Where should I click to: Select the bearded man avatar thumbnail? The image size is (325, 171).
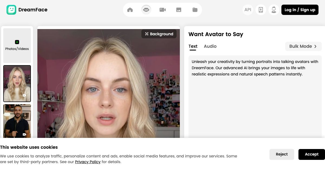click(x=17, y=121)
